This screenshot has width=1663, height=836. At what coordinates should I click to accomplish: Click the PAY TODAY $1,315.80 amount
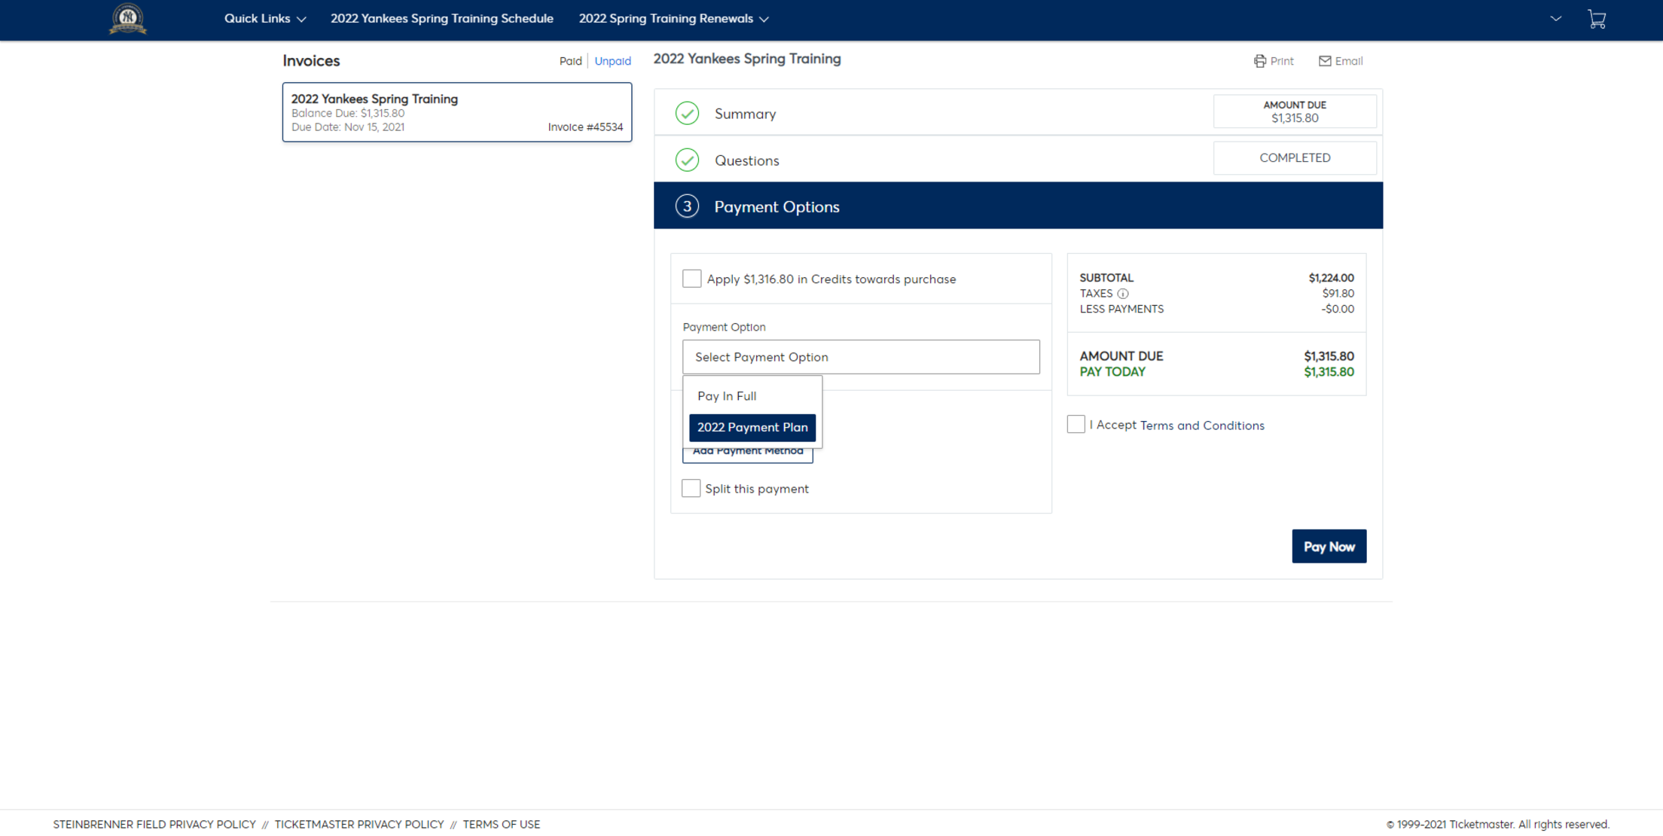1329,372
